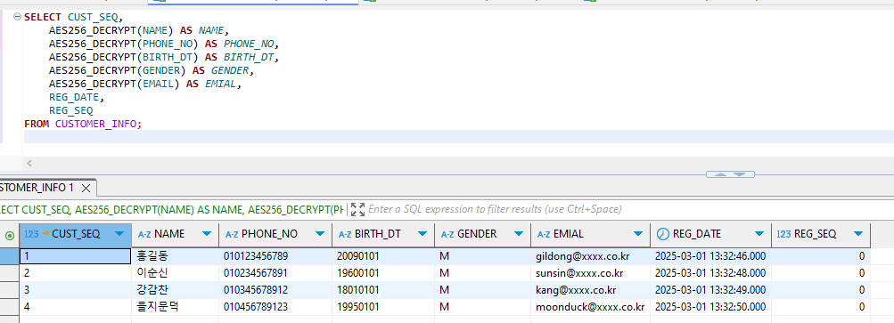This screenshot has height=323, width=894.
Task: Select the row header of row 1
Action: (10, 256)
